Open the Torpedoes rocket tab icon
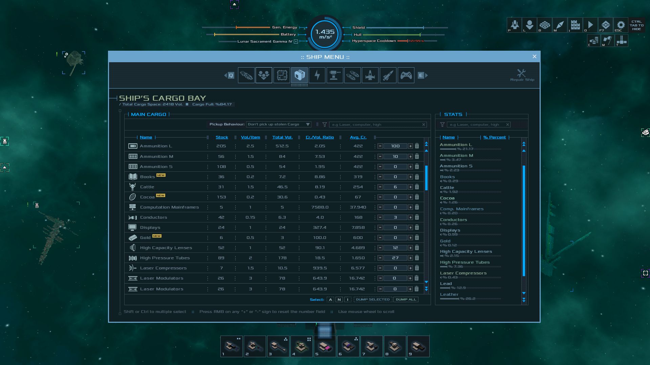Screen dimensions: 650x365 [388, 75]
